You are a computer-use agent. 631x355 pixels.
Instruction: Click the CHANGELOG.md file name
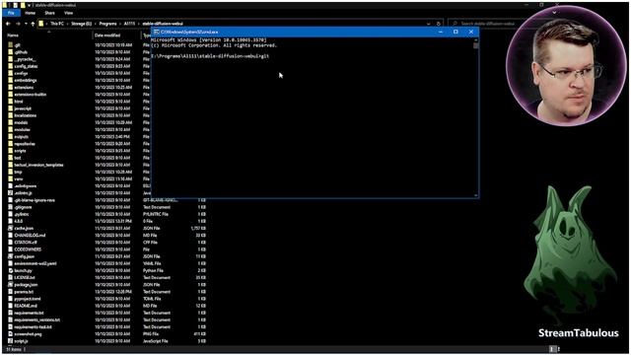30,236
